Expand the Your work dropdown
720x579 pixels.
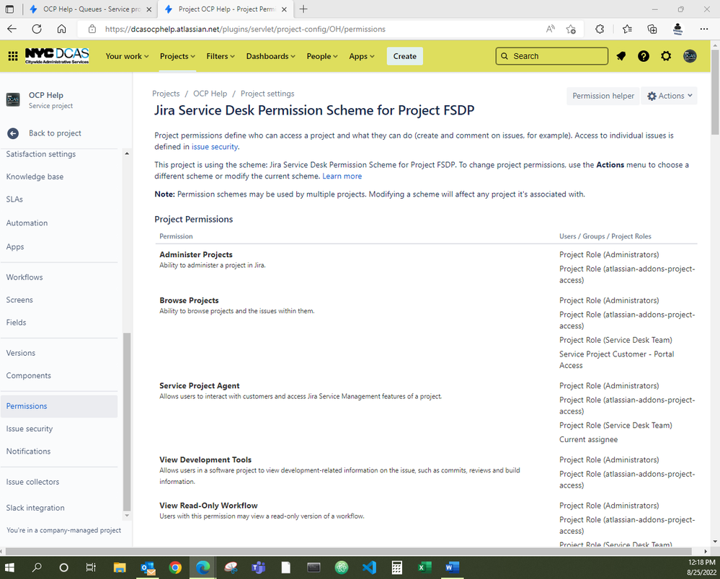coord(127,56)
